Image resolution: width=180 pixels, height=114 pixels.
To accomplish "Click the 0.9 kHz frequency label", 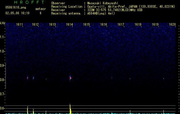I will pos(2,66).
